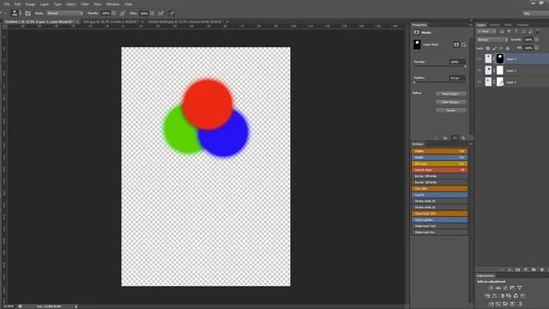Enable pressure control for brush opacity
Image resolution: width=549 pixels, height=309 pixels.
(122, 14)
